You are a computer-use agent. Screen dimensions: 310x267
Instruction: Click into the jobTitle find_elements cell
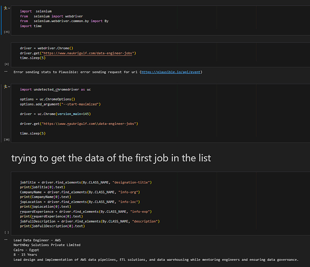tap(186, 202)
